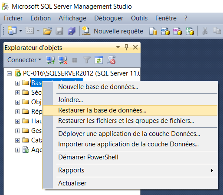The height and width of the screenshot is (195, 223).
Task: Click the Connect Object Explorer icon
Action: click(x=50, y=60)
